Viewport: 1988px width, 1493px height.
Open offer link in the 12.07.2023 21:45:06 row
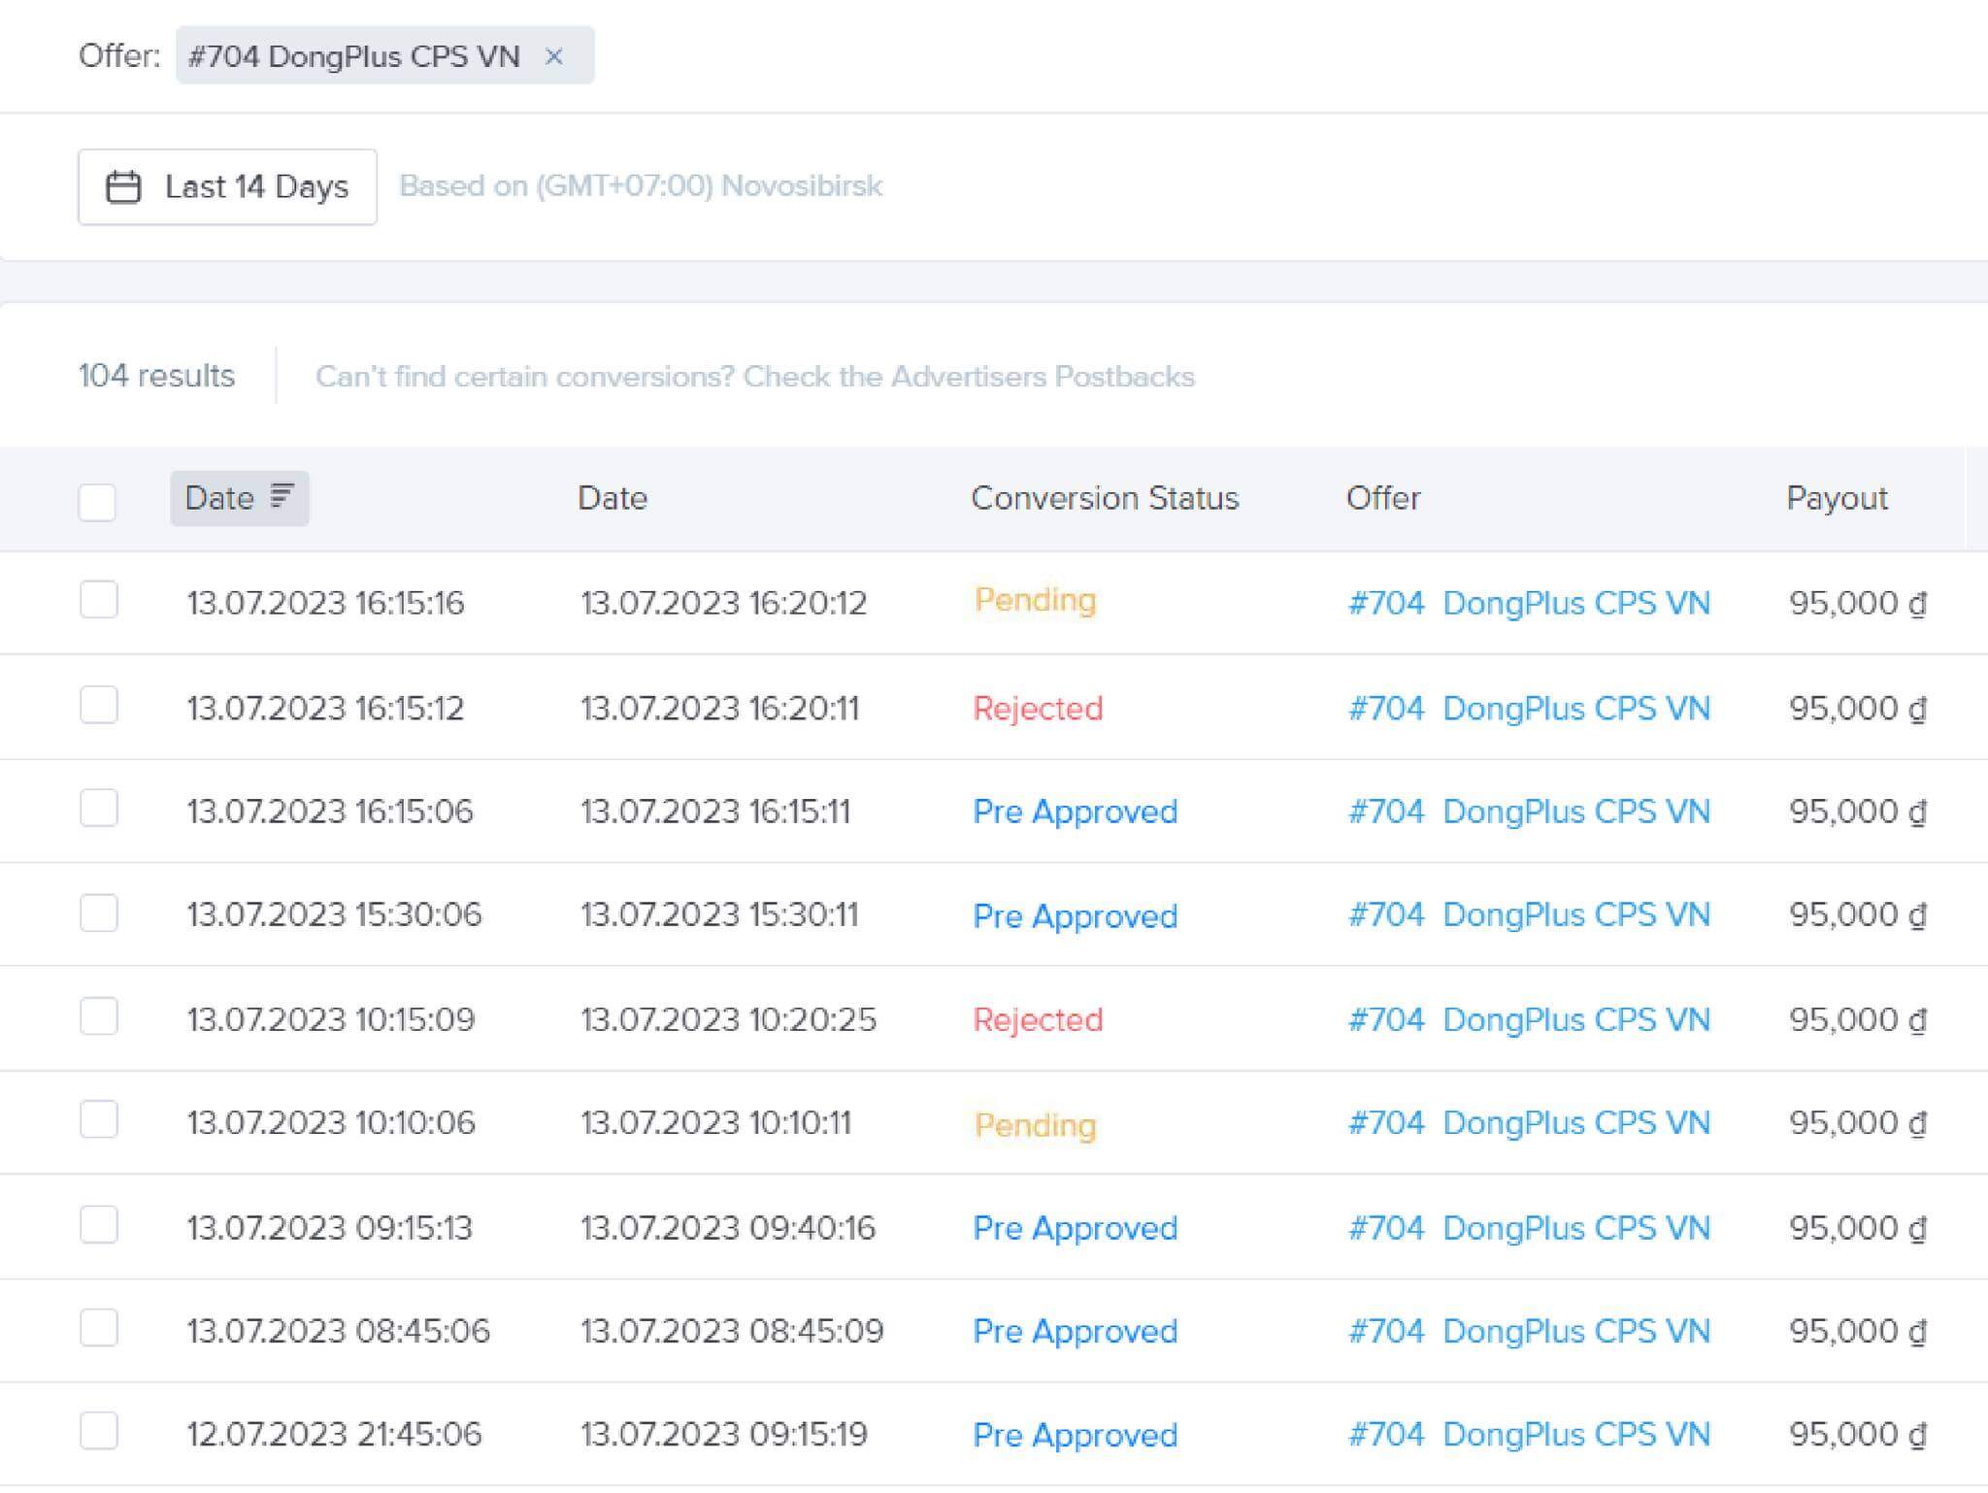coord(1529,1435)
